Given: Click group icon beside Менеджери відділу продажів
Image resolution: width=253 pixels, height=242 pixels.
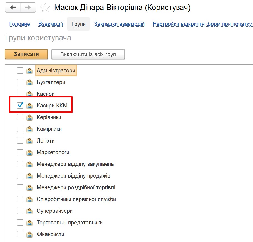Looking at the screenshot, I should tap(29, 176).
